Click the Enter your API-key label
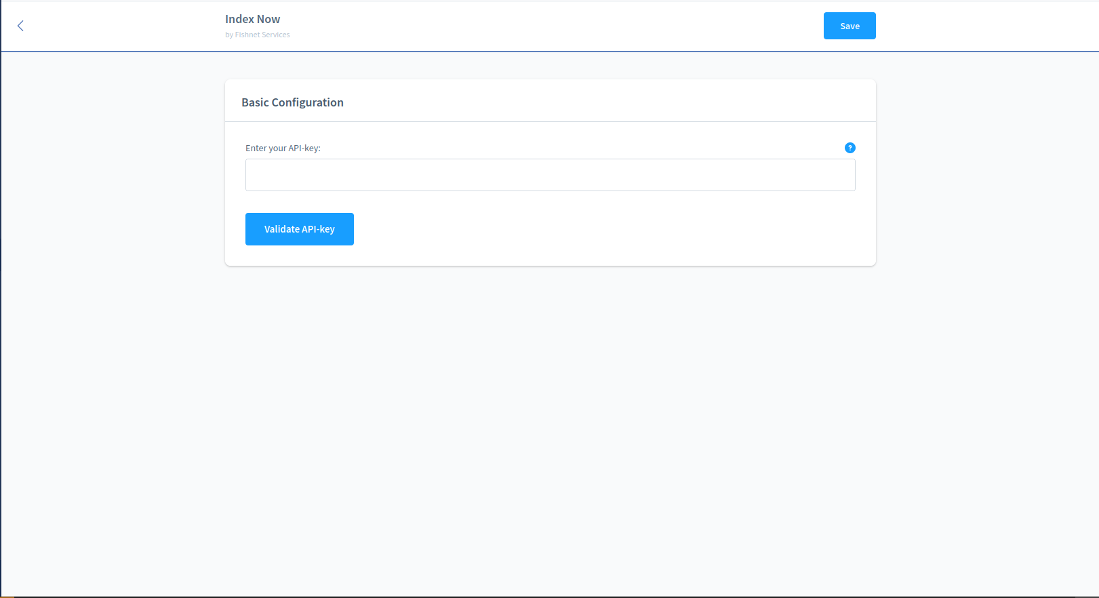 (x=283, y=148)
